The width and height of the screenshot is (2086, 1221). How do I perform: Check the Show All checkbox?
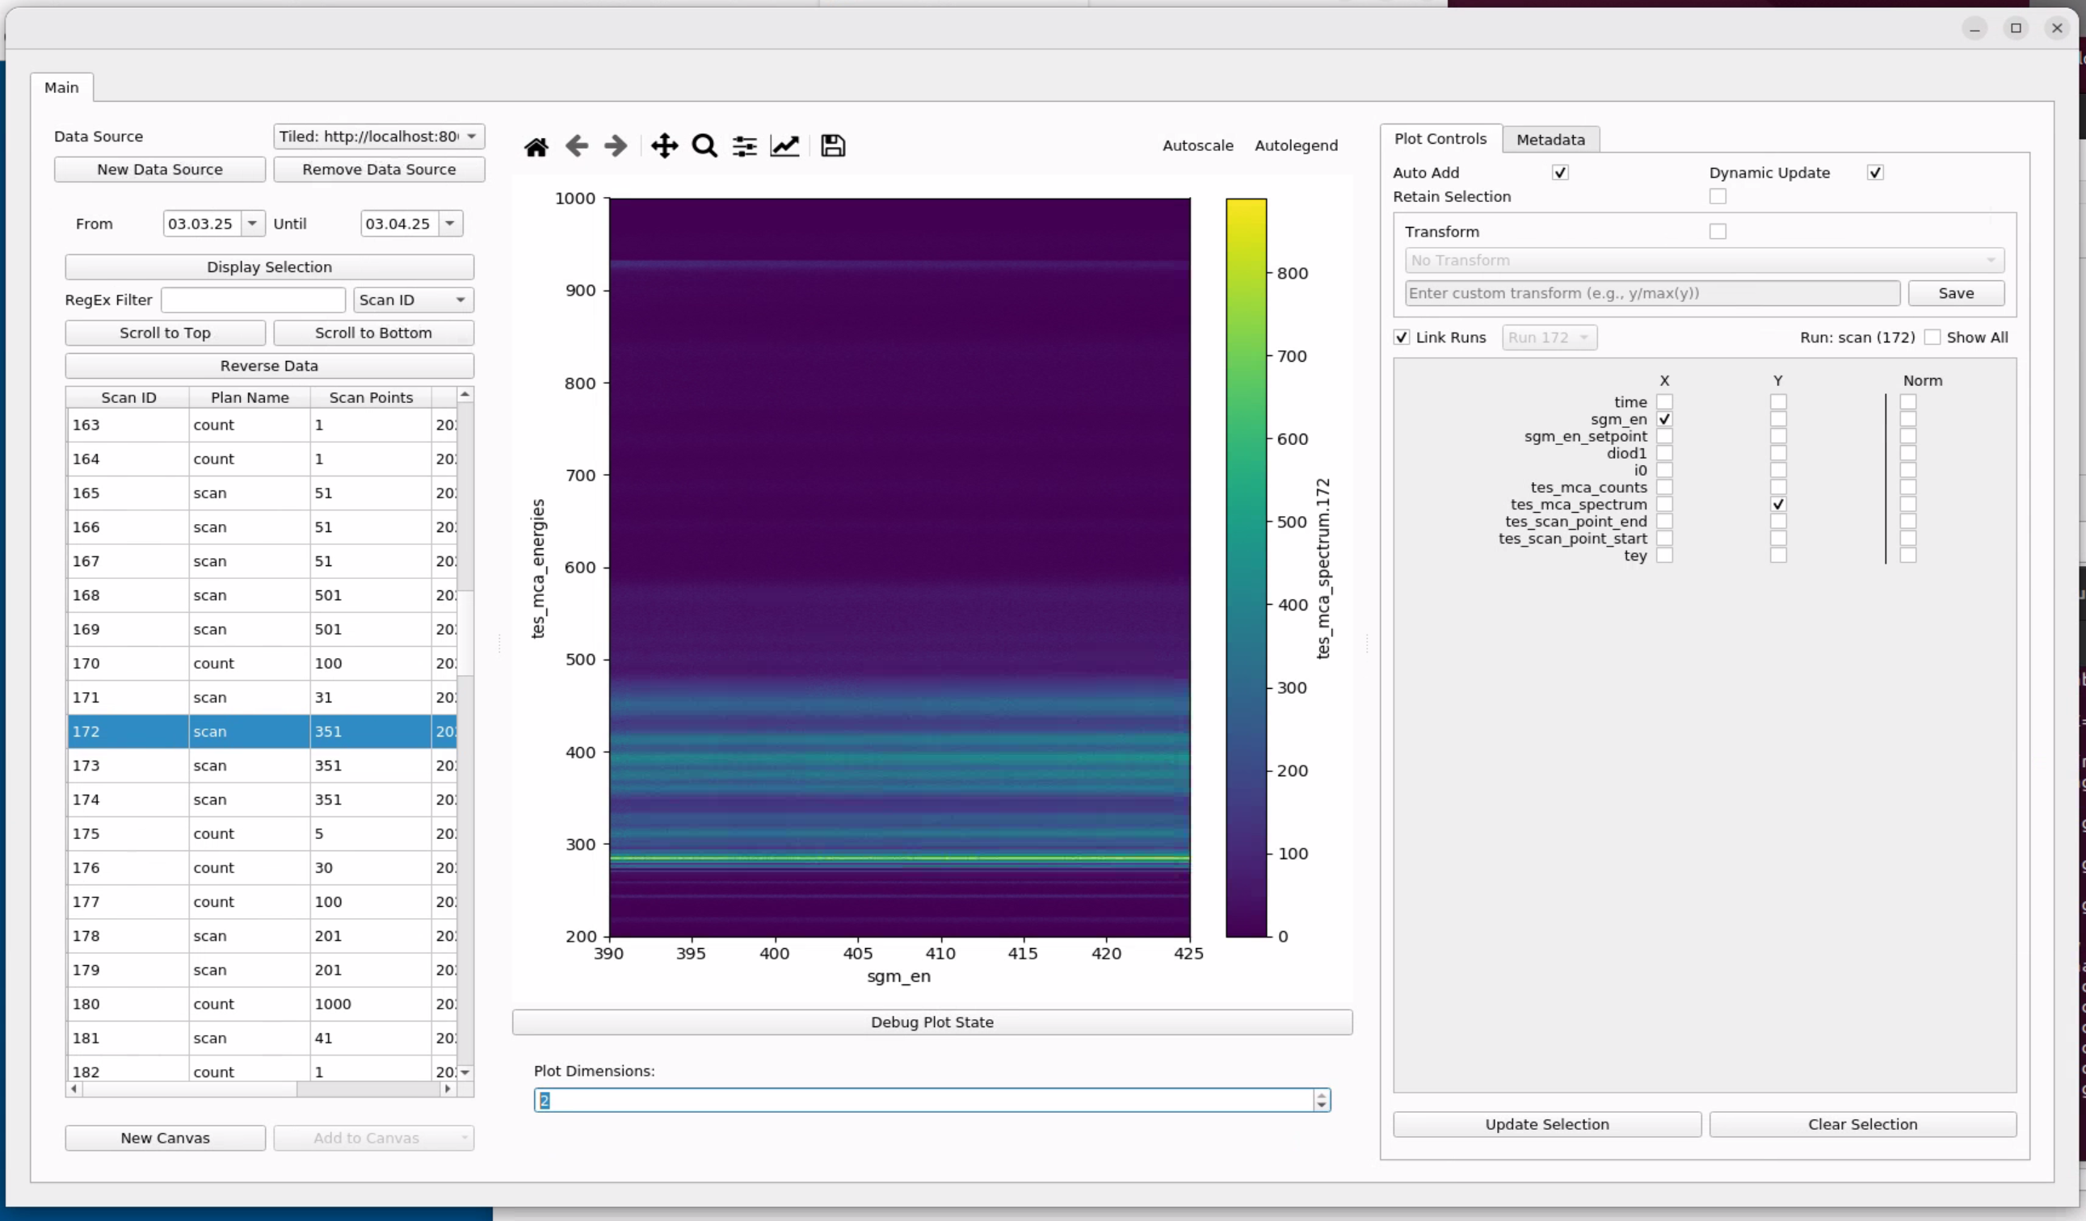(x=1932, y=338)
